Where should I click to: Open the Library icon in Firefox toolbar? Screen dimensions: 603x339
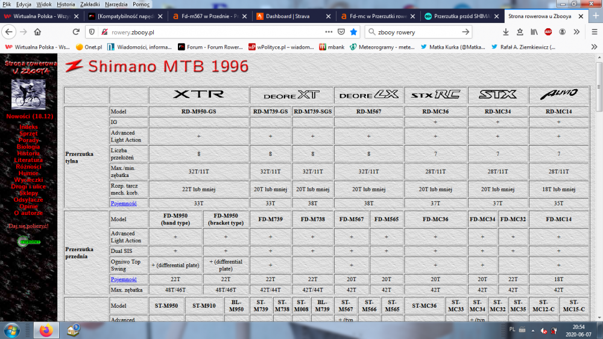point(534,32)
